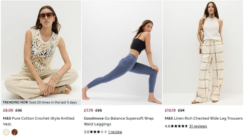The image size is (244, 137).
Task: Click the £8.09 sale price
Action: [x=8, y=110]
